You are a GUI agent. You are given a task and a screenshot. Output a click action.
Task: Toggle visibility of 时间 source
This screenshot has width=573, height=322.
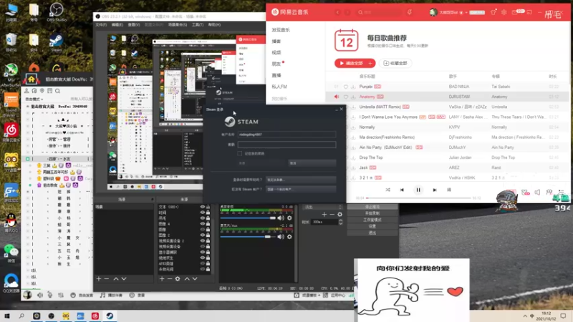coord(202,213)
